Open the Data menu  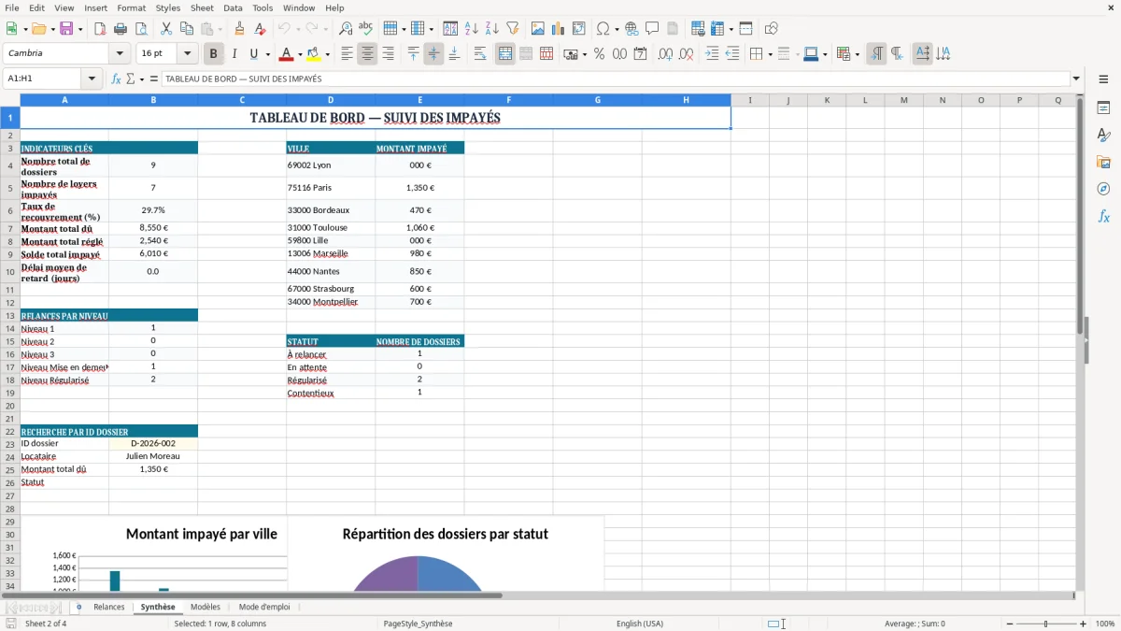coord(233,7)
